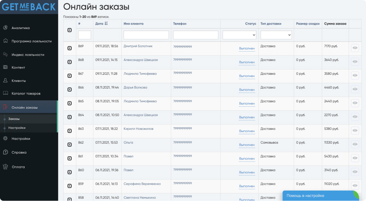This screenshot has width=366, height=201.
Task: Click the Аналитика sidebar icon
Action: click(x=5, y=28)
